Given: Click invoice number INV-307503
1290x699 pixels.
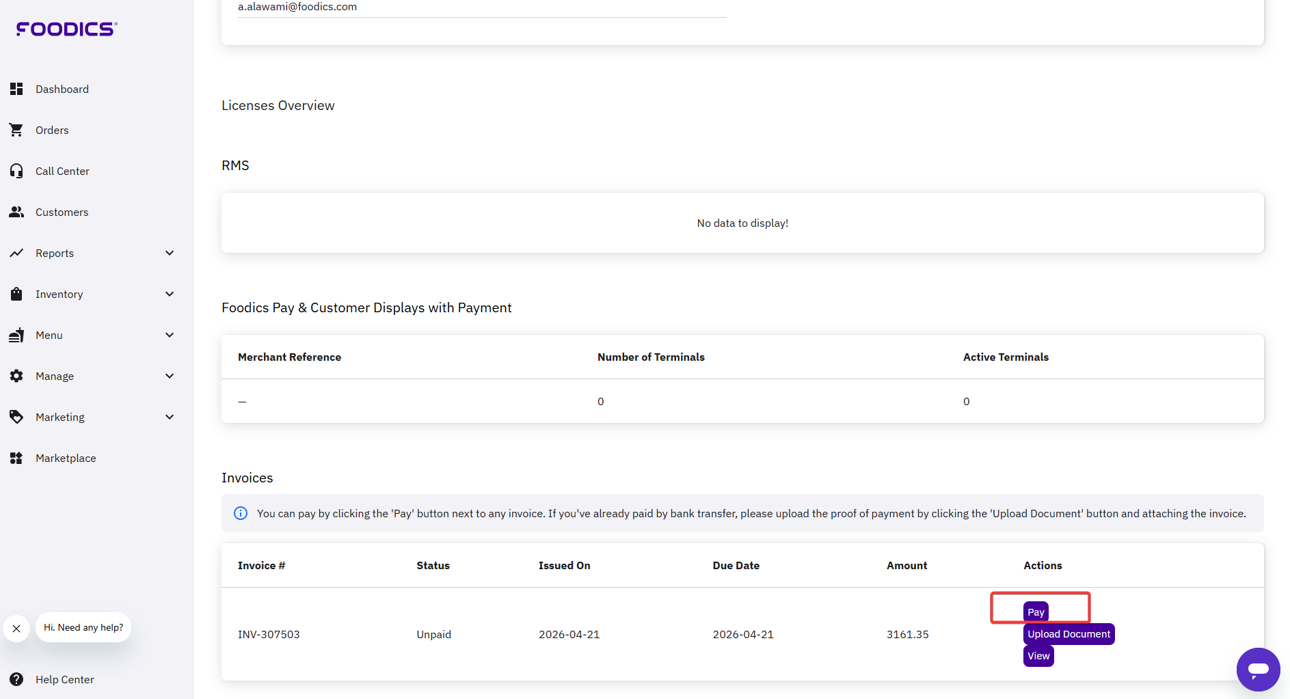Looking at the screenshot, I should 269,634.
